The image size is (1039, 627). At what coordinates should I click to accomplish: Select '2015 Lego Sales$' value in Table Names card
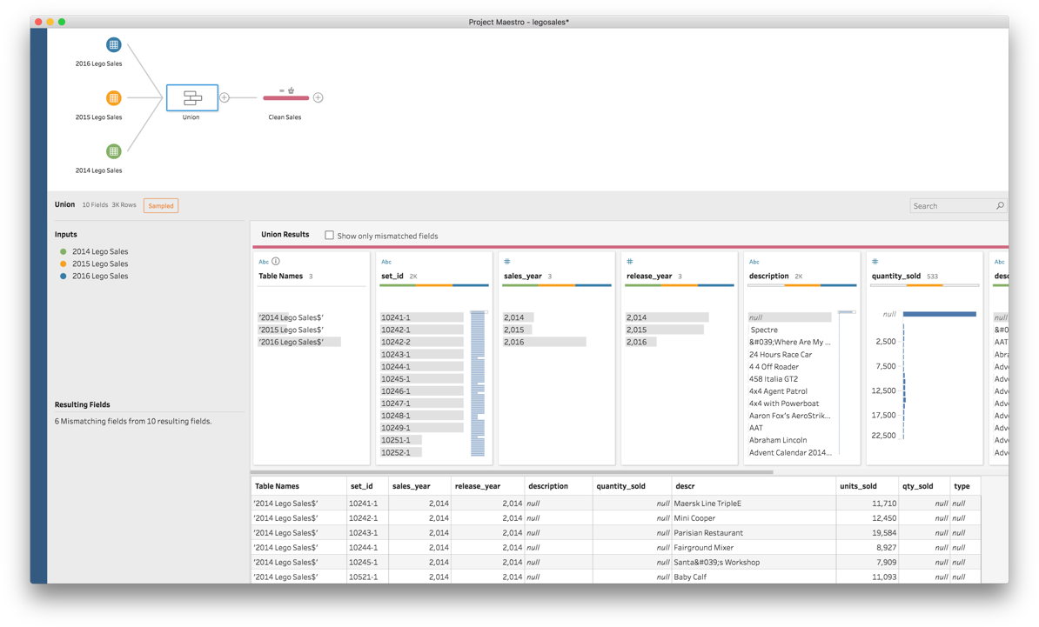(x=291, y=330)
